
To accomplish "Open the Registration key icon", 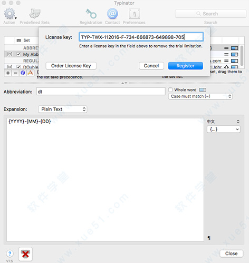I will click(91, 14).
